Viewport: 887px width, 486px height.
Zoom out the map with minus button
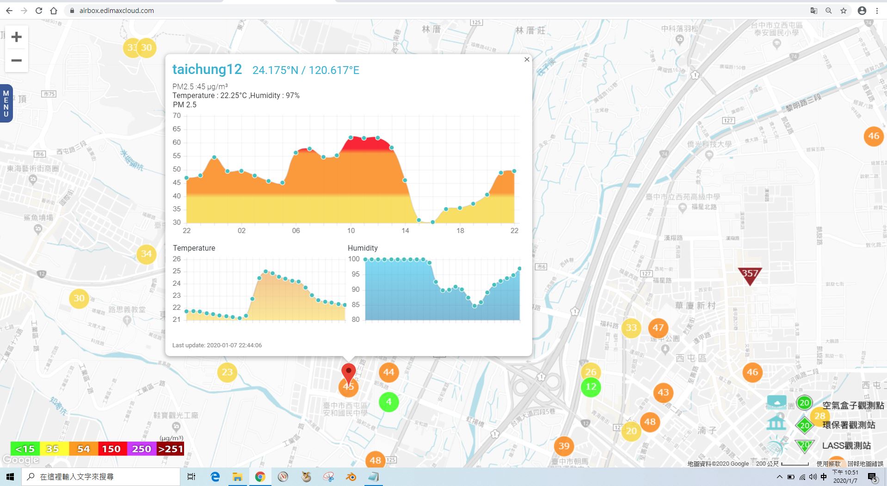coord(17,61)
